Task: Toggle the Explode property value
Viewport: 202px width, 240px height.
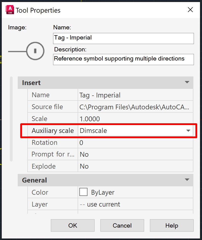Action: tap(135, 166)
